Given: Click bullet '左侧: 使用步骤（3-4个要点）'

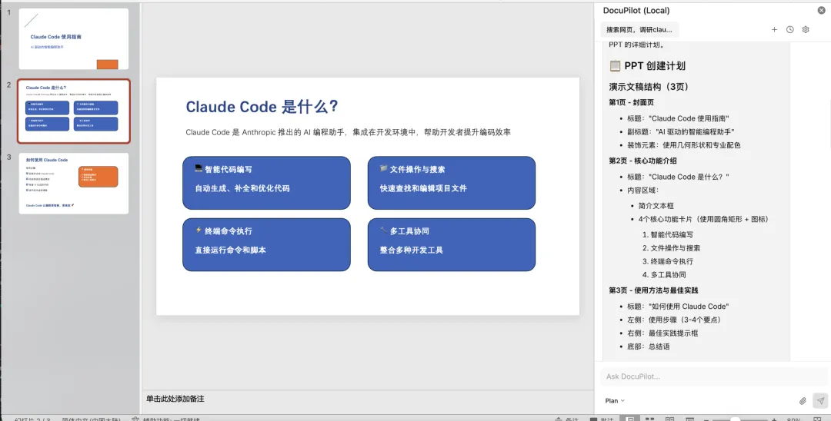Looking at the screenshot, I should point(674,320).
